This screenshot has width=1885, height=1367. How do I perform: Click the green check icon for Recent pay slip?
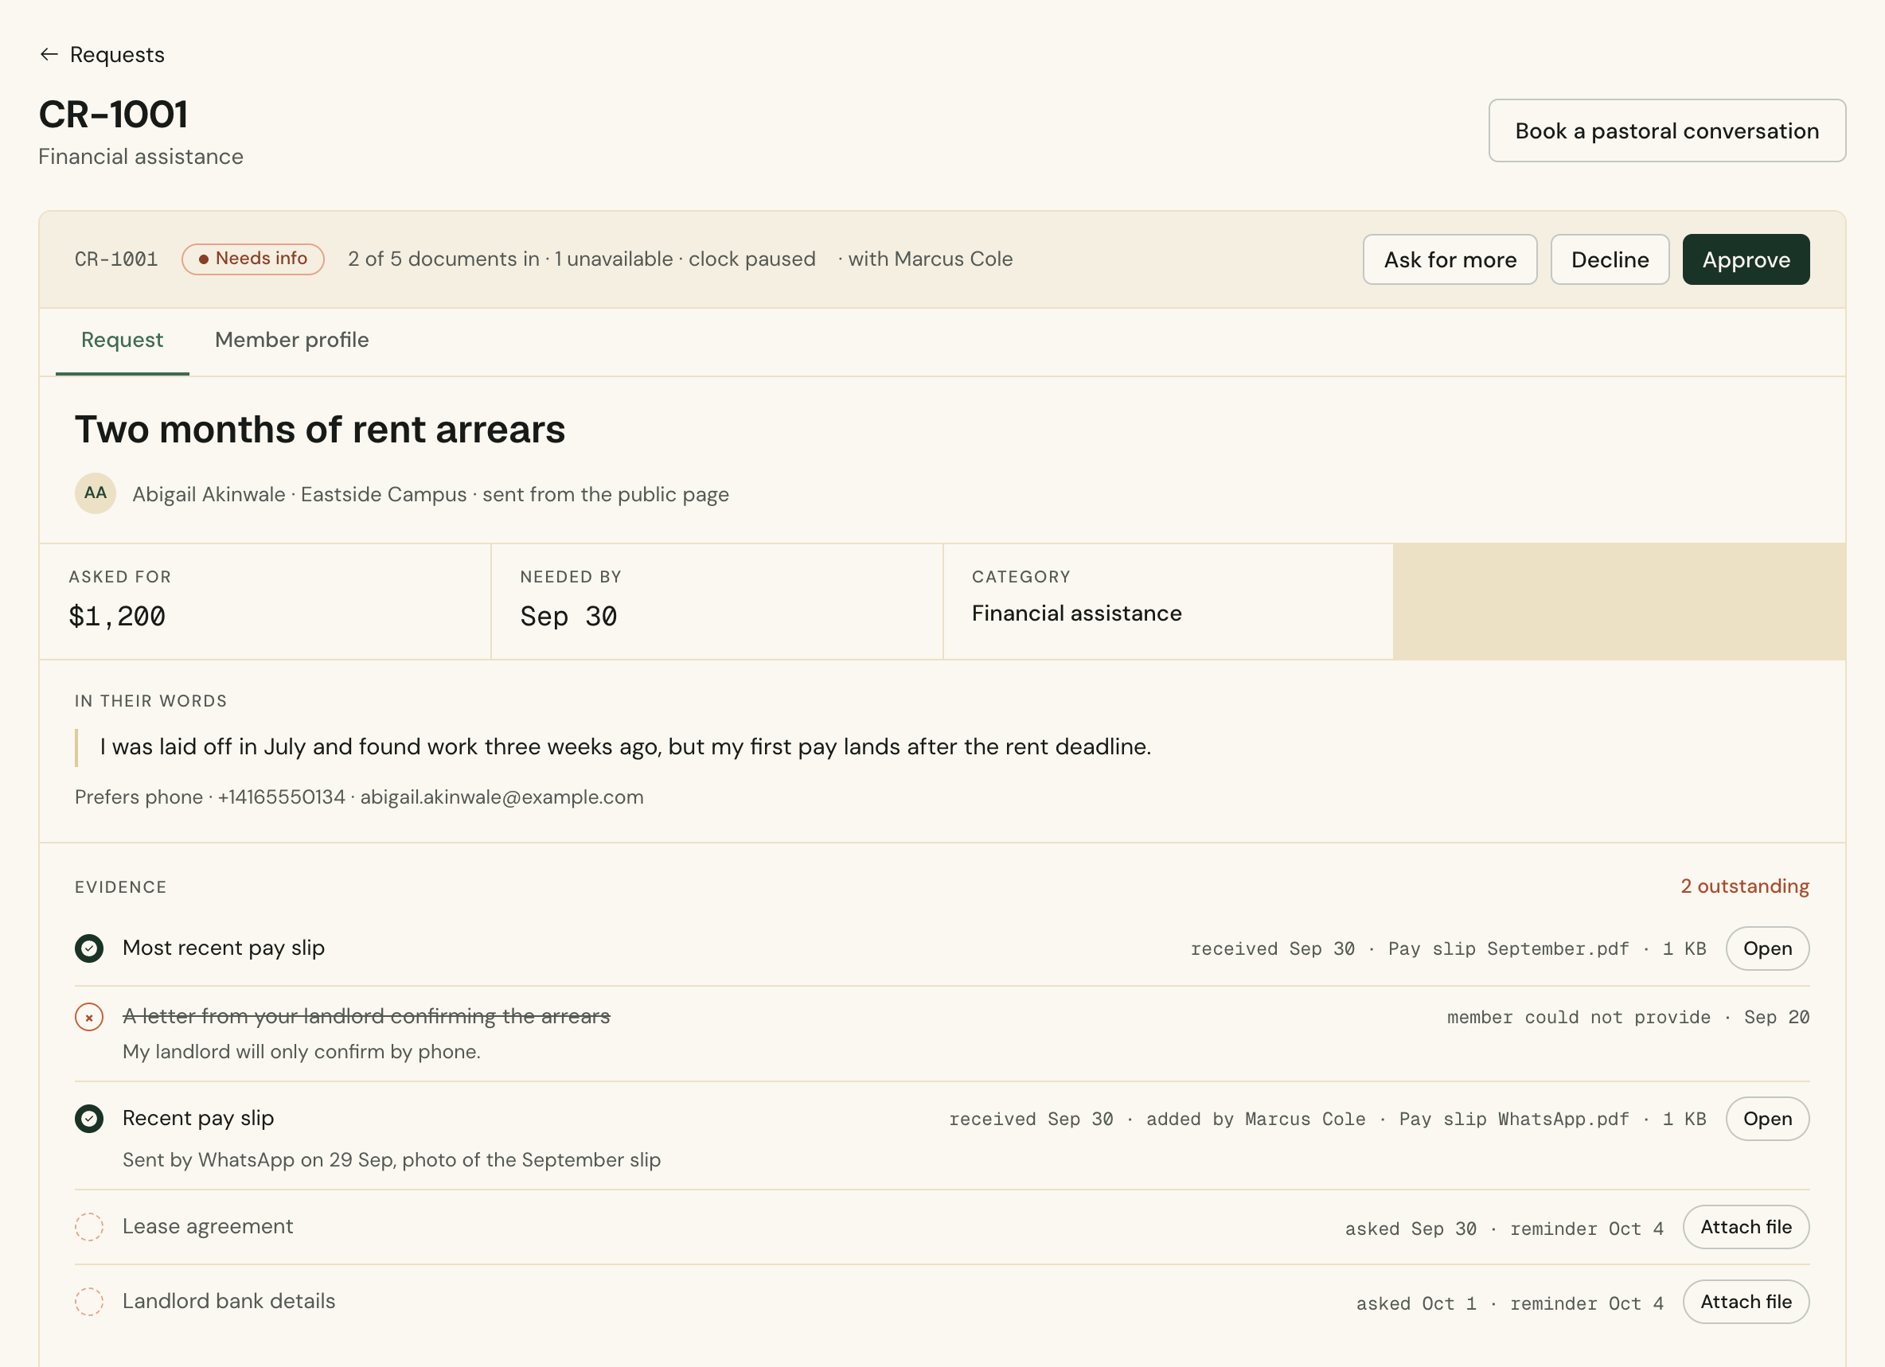click(x=89, y=1119)
